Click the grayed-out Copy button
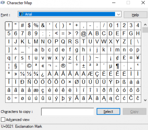The height and width of the screenshot is (130, 148). click(135, 112)
